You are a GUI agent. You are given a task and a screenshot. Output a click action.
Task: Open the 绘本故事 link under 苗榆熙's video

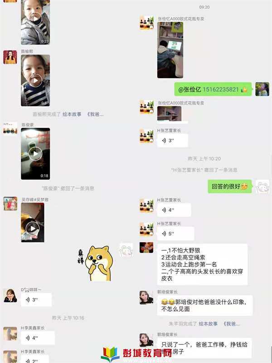(x=72, y=114)
